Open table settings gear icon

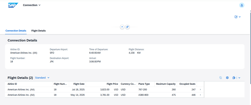(x=227, y=78)
